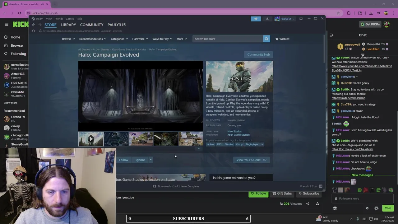
Task: Report the stream via warning triangle icon
Action: pyautogui.click(x=317, y=204)
